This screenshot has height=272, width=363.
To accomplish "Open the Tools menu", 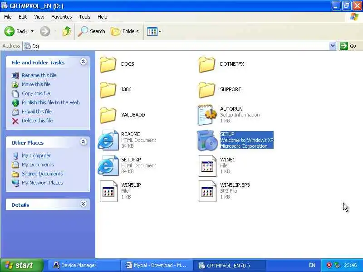I will coord(85,17).
